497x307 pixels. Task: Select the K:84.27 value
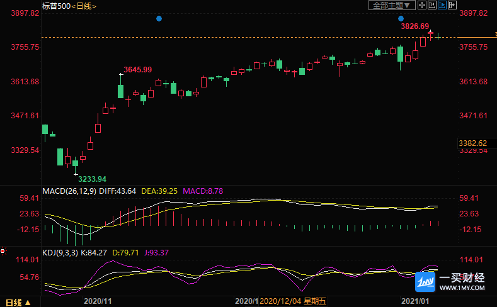tap(94, 252)
